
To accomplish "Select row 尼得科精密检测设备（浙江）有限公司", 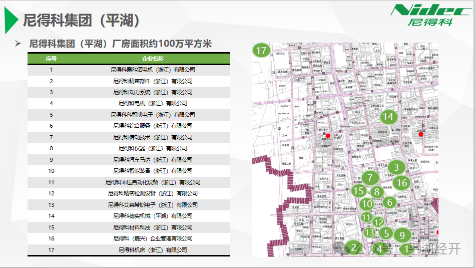I will [129, 193].
